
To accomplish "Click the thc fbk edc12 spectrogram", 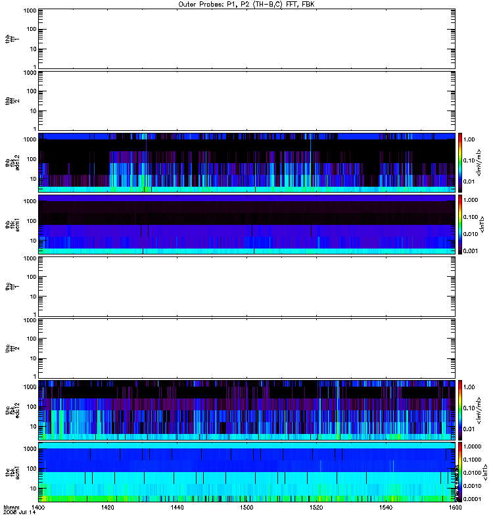I will point(247,410).
